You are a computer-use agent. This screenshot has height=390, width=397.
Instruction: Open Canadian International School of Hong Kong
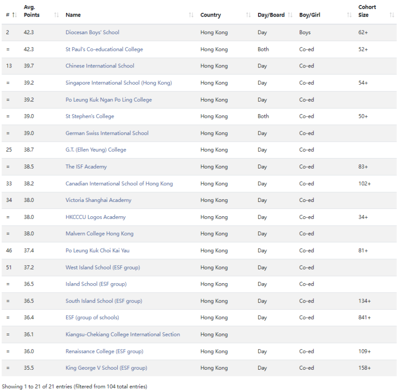119,184
